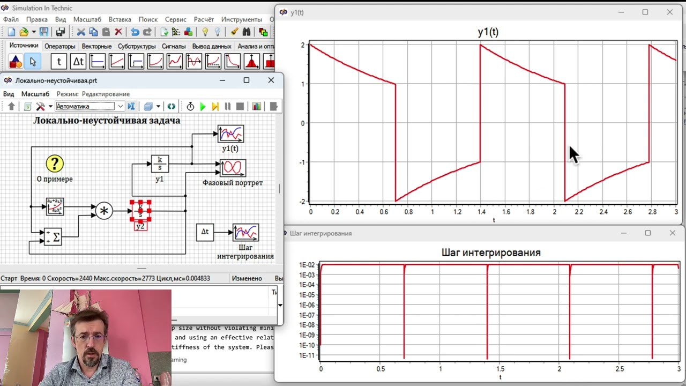Switch to the Вывод данных palette tab

pos(212,46)
